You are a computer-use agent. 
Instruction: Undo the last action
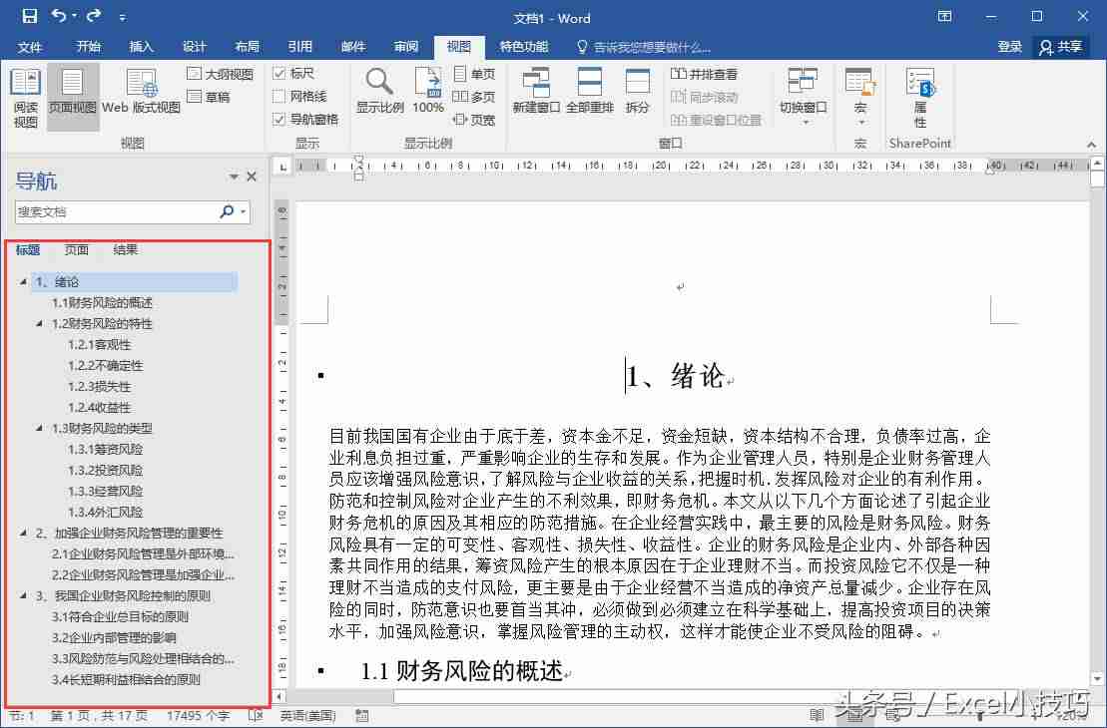[59, 16]
